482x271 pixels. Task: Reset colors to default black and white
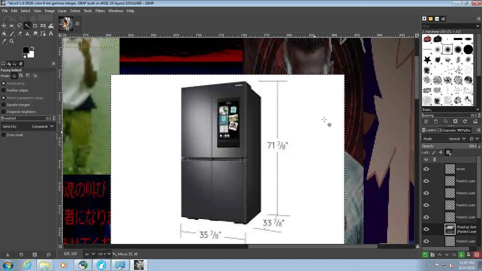[24, 56]
